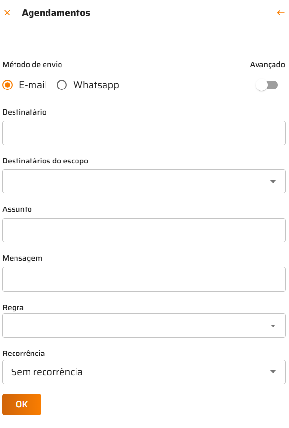This screenshot has width=289, height=428.
Task: Confirm the schedule with the OK button
Action: click(x=22, y=404)
